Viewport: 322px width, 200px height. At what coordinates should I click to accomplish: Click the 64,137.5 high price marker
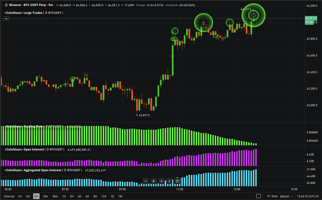tap(246, 9)
